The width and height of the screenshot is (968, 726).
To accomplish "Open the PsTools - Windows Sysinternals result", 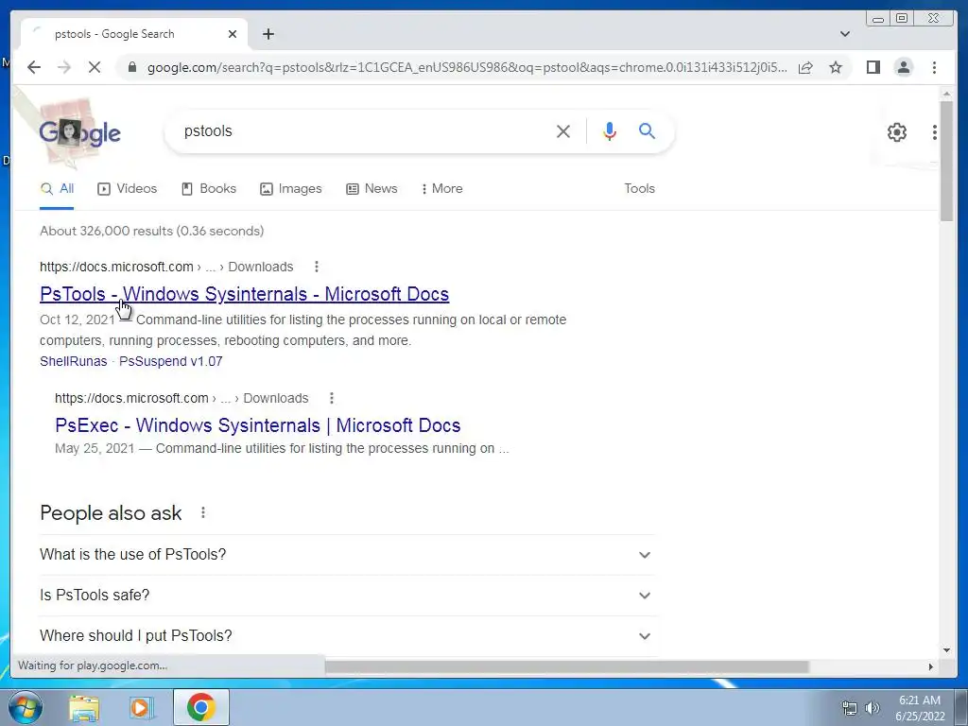I will pyautogui.click(x=245, y=294).
